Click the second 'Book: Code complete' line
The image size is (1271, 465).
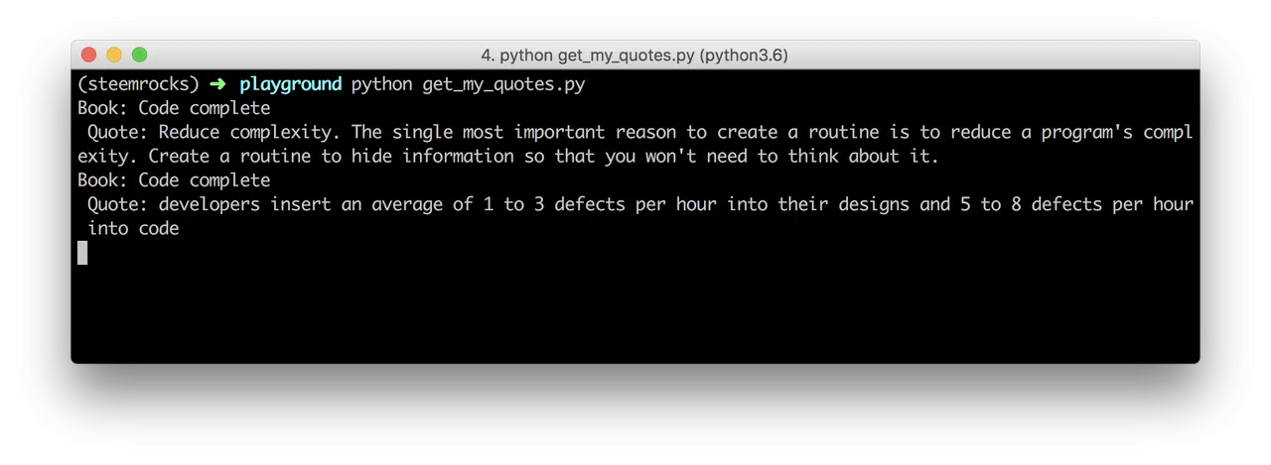(174, 179)
